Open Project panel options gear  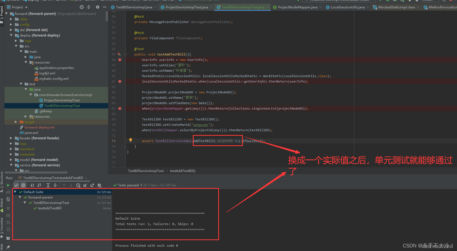pyautogui.click(x=98, y=7)
